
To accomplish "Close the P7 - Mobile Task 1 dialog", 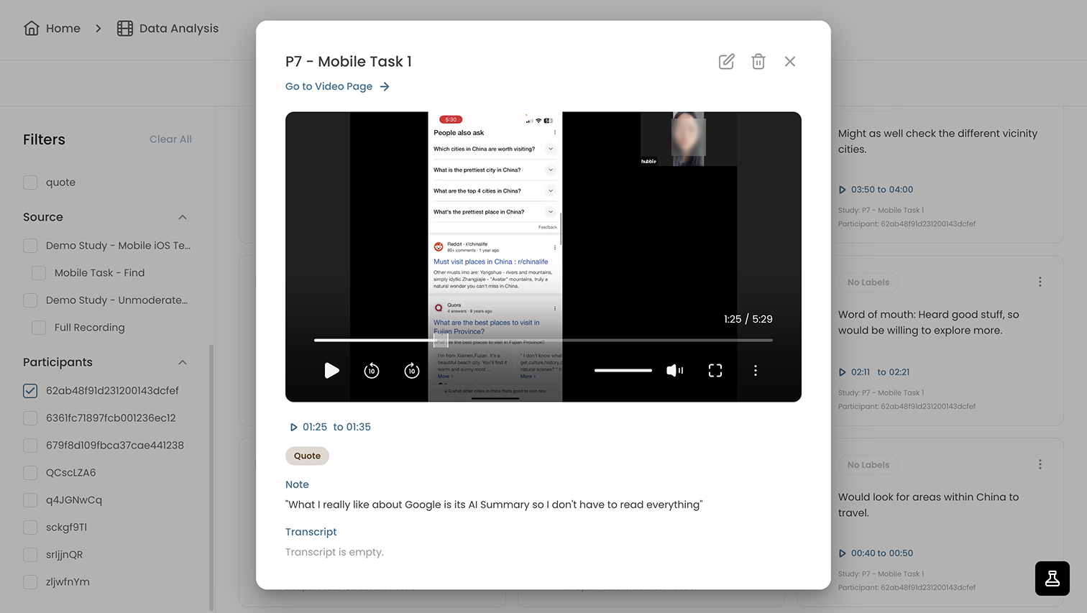I will [x=790, y=62].
